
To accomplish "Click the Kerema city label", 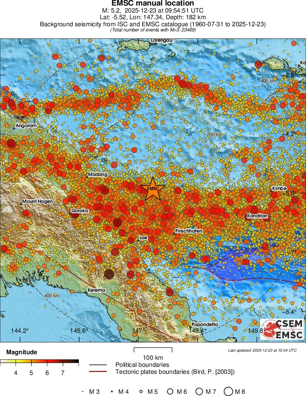I will (96, 290).
